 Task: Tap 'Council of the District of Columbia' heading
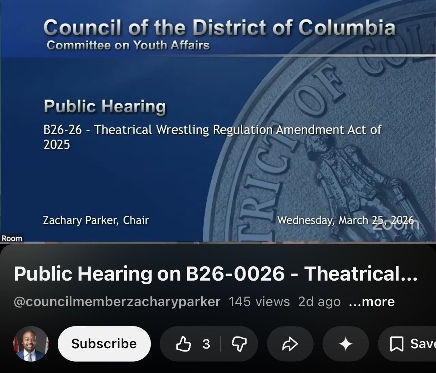click(219, 27)
